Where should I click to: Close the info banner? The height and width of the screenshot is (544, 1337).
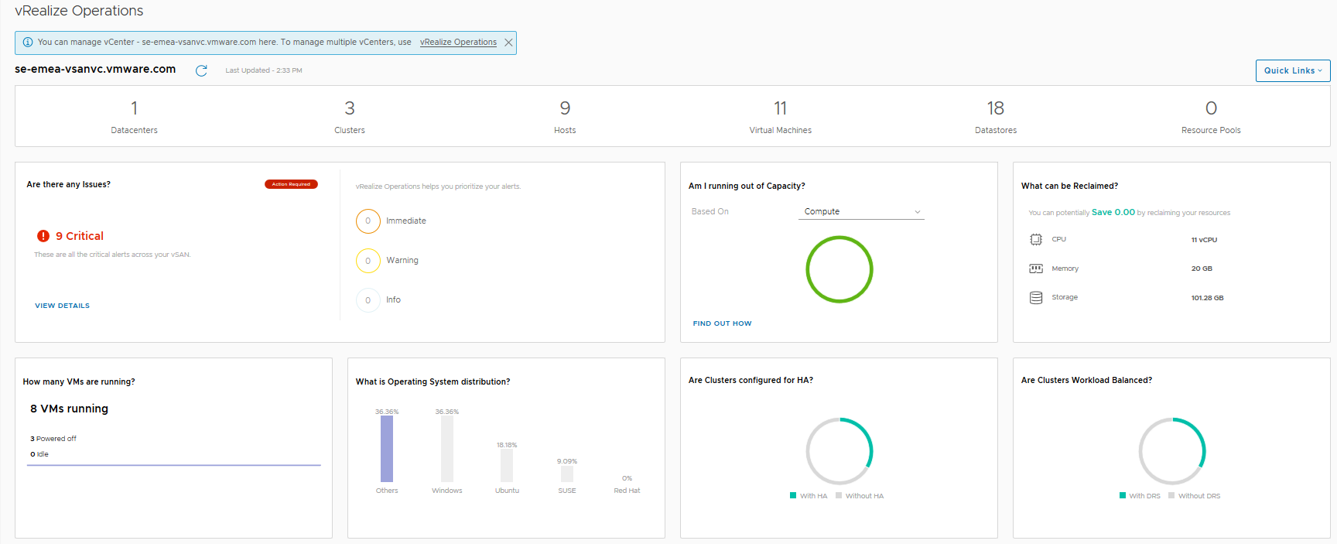508,43
